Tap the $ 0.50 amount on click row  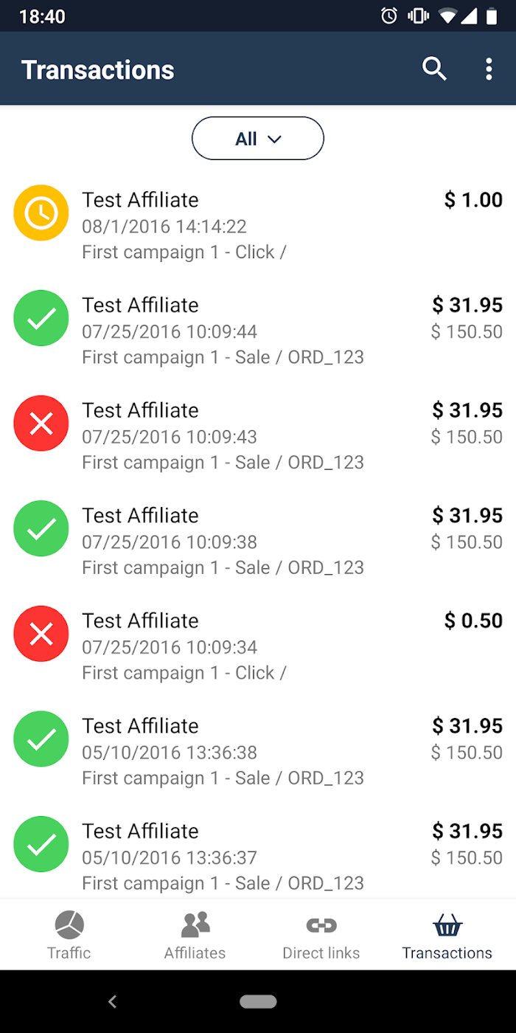[x=473, y=621]
